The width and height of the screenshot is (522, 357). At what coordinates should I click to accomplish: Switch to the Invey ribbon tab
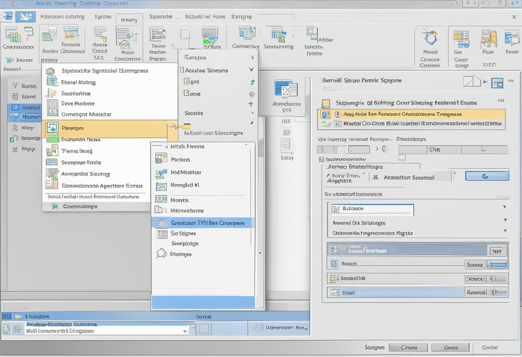coord(129,19)
